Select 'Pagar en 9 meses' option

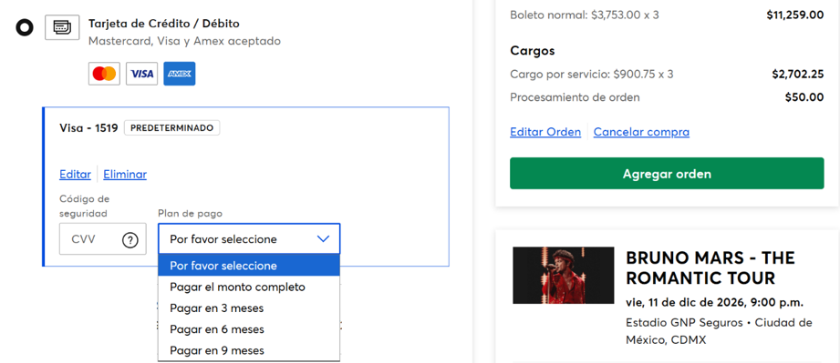249,350
